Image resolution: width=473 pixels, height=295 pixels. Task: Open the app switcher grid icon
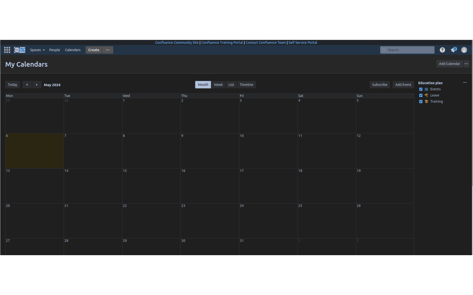(7, 50)
